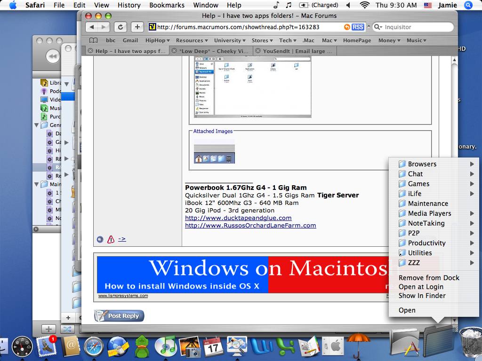Screen dimensions: 482x361
Task: Open the University bookmarks dropdown
Action: (230, 40)
